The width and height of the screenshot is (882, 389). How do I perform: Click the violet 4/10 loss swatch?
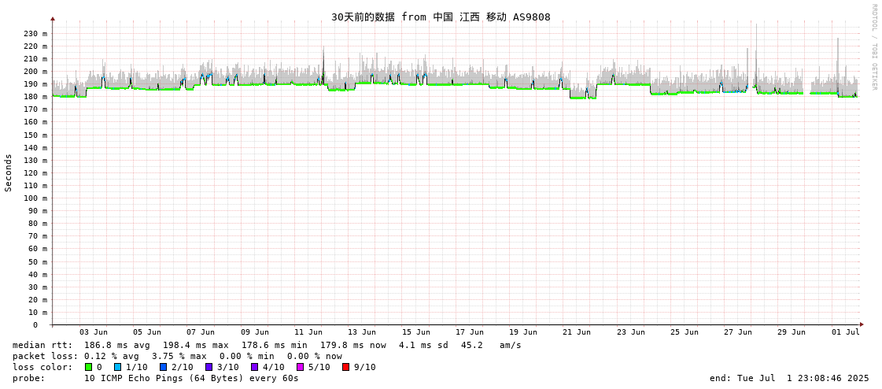point(254,367)
